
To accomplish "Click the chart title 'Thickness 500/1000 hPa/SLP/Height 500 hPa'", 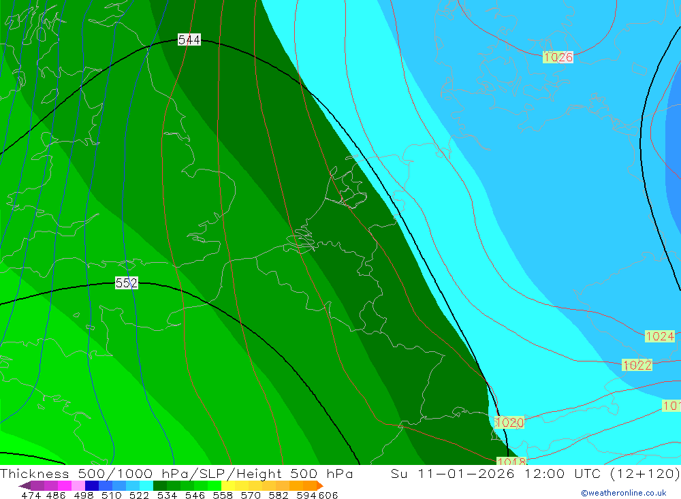I will pyautogui.click(x=176, y=473).
